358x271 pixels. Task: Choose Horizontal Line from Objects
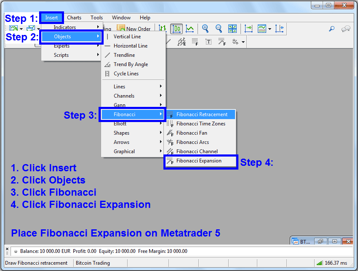(x=134, y=46)
